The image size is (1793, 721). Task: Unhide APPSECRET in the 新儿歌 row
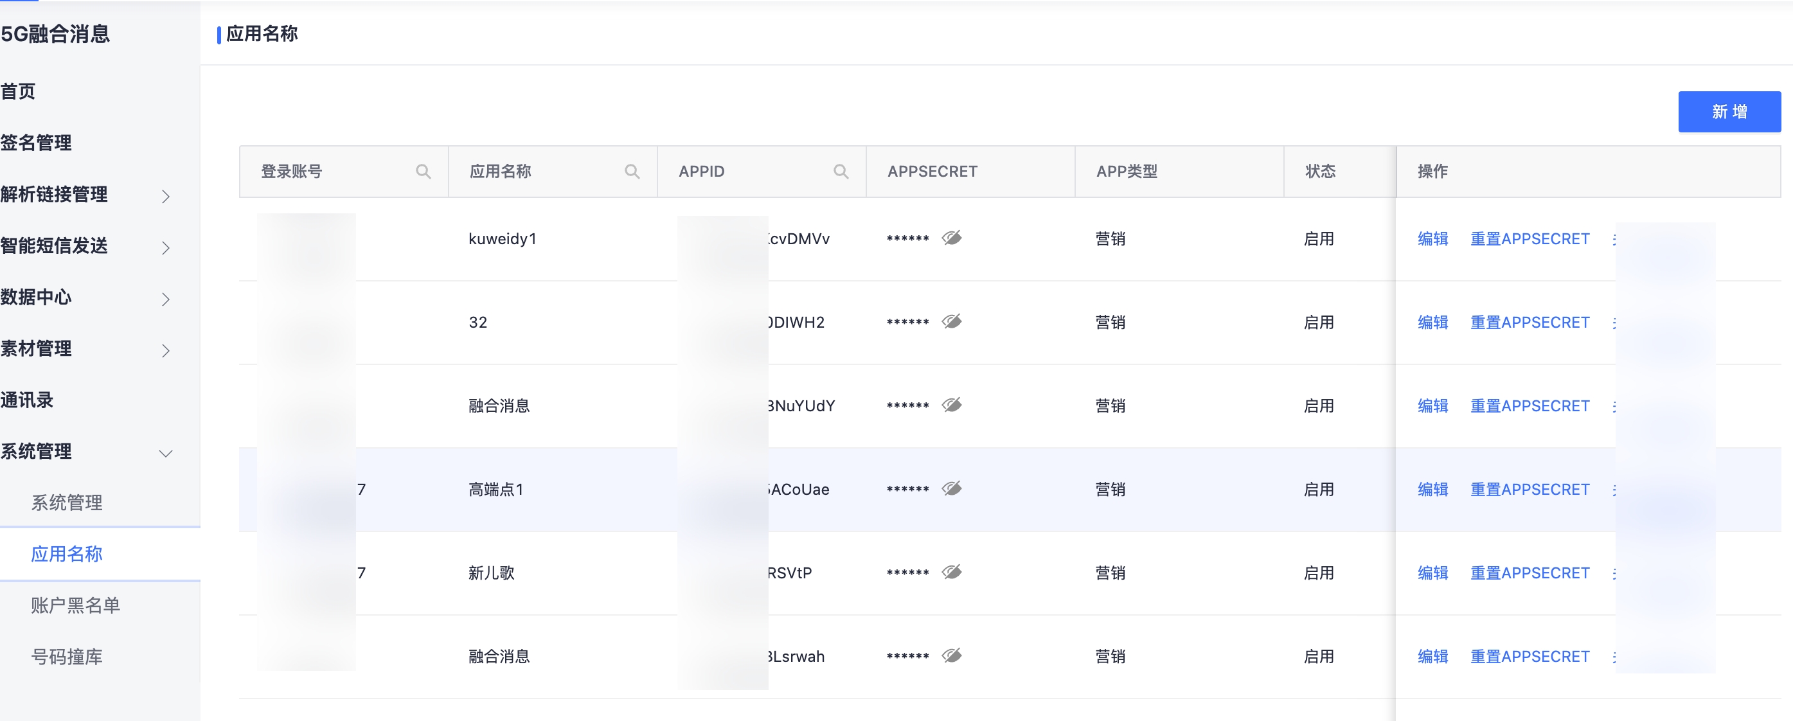tap(952, 572)
